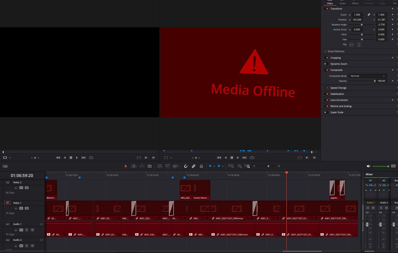Image resolution: width=398 pixels, height=253 pixels.
Task: Disable the Stabilization toggle
Action: click(326, 94)
